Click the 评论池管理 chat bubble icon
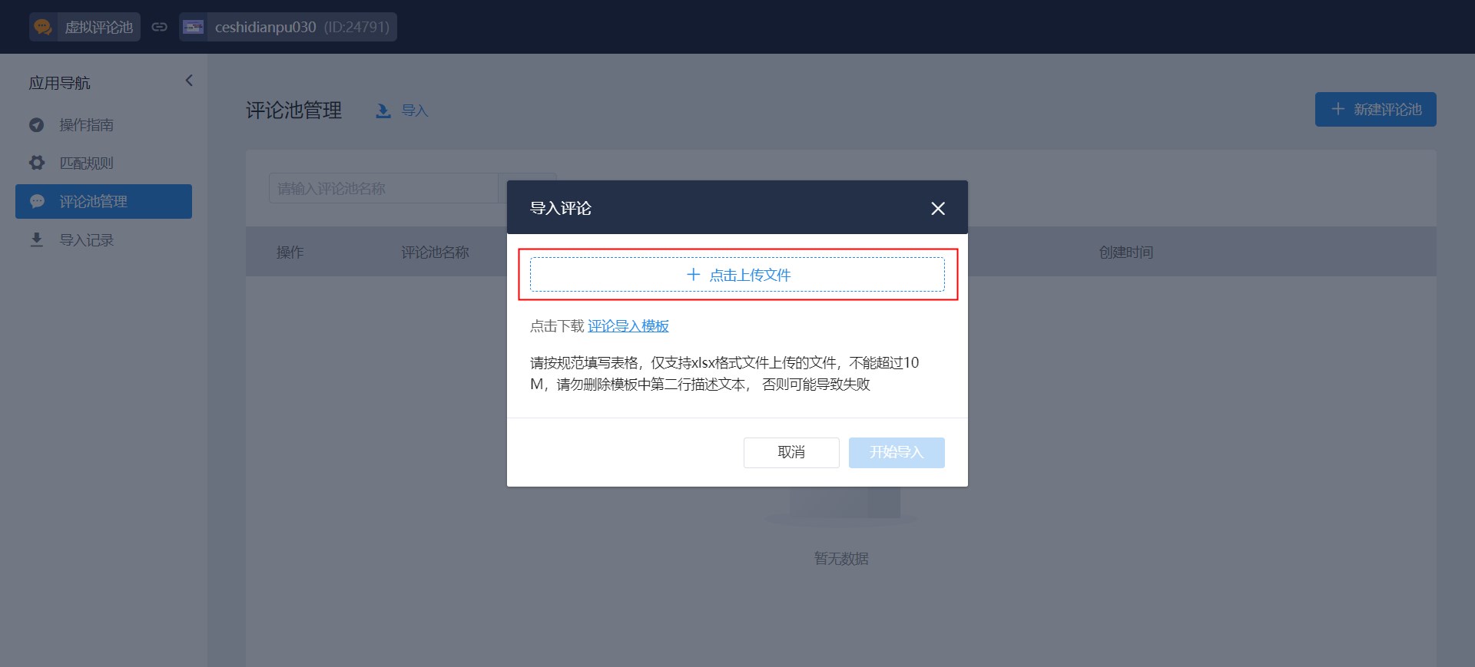1475x667 pixels. (x=37, y=201)
